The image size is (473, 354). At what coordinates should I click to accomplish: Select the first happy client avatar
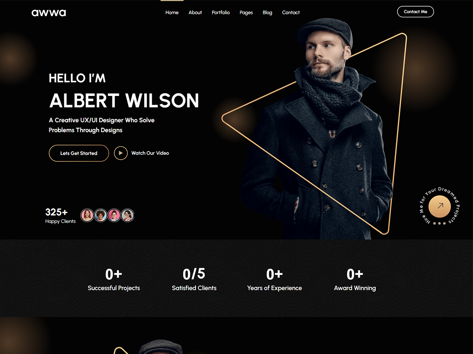pyautogui.click(x=87, y=215)
